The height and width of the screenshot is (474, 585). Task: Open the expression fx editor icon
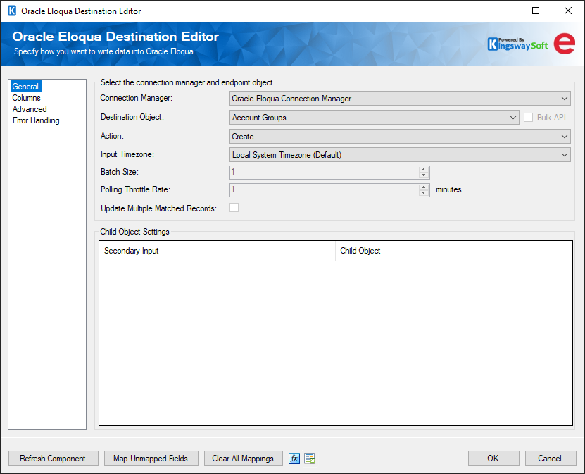[294, 459]
